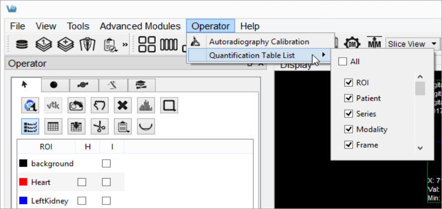Click the rectangle ROI shape icon
Image resolution: width=442 pixels, height=209 pixels.
point(169,105)
